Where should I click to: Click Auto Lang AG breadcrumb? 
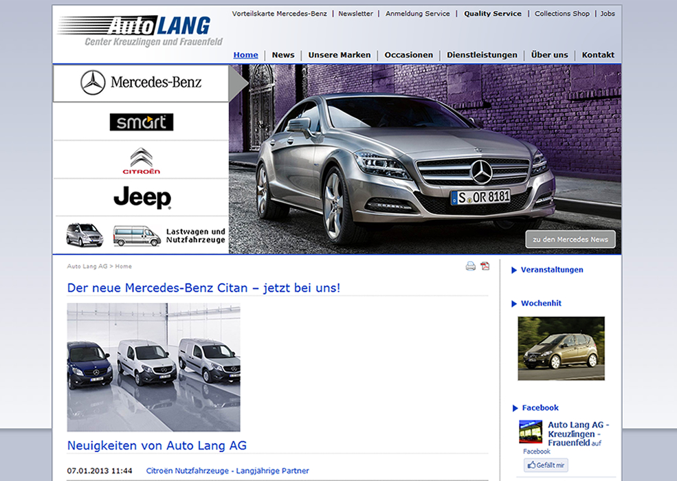point(87,267)
